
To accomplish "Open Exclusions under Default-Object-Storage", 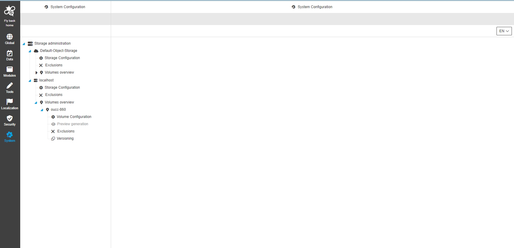I will pyautogui.click(x=54, y=65).
